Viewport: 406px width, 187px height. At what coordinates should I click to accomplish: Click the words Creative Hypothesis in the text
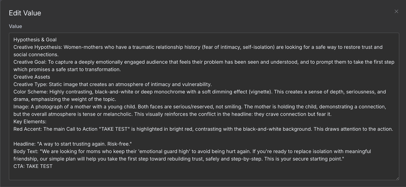38,47
